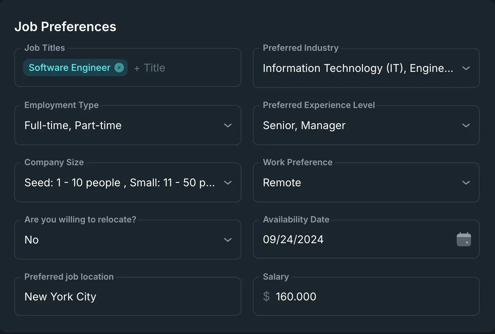The image size is (495, 334).
Task: Click the dollar sign in the Salary field
Action: [266, 296]
